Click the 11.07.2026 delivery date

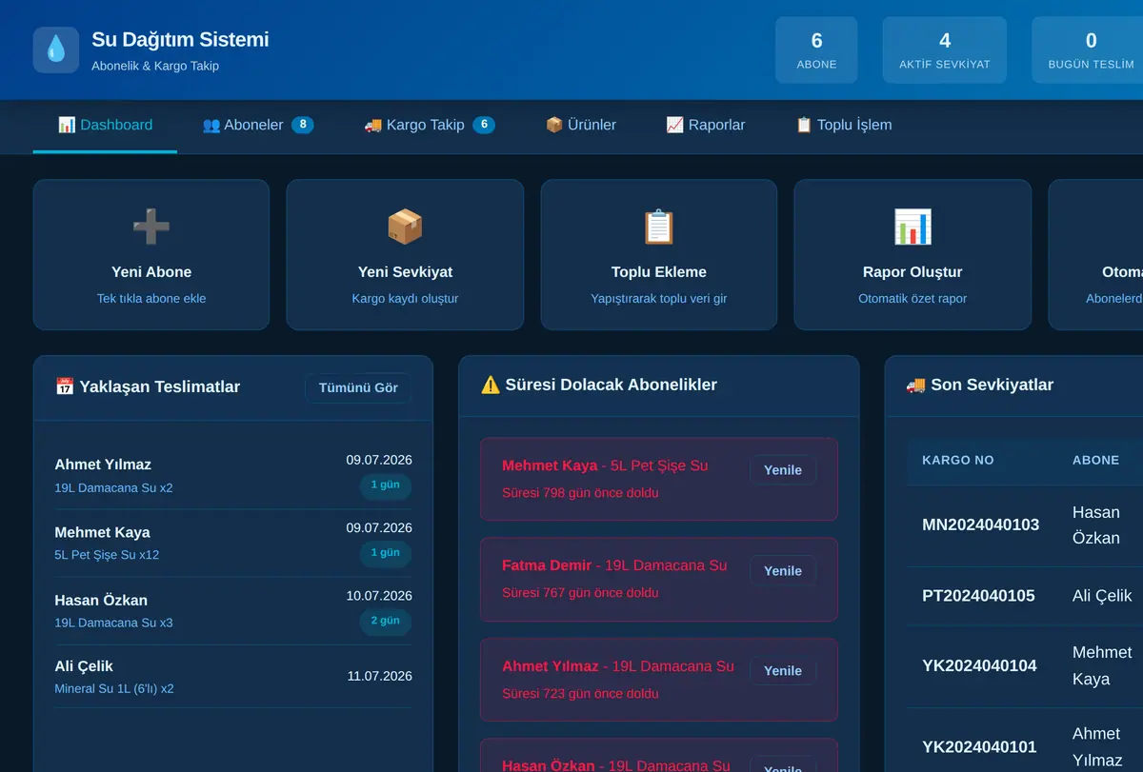pyautogui.click(x=380, y=677)
